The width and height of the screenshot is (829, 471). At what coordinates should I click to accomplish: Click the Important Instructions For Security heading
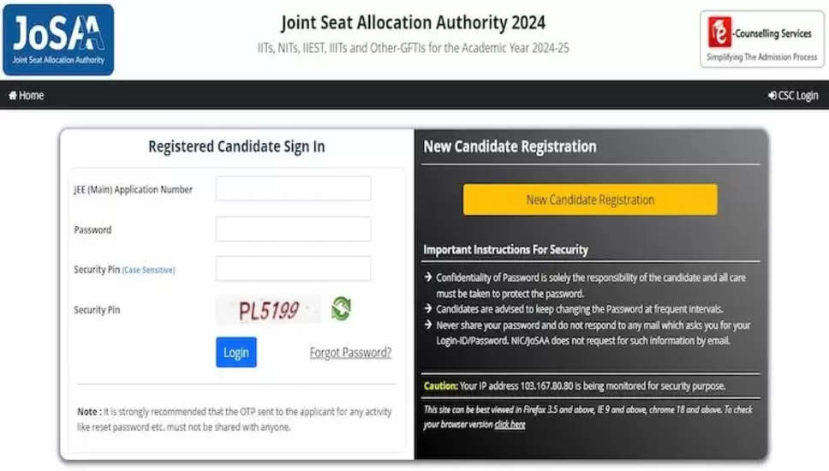(x=505, y=250)
